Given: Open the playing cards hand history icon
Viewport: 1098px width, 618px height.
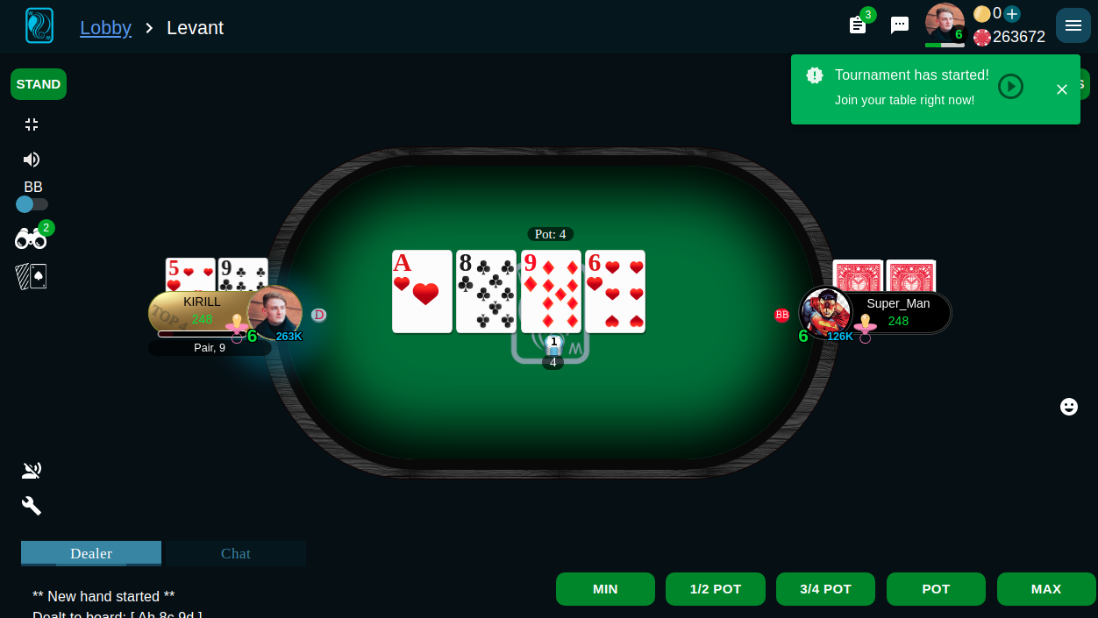Looking at the screenshot, I should pyautogui.click(x=31, y=277).
